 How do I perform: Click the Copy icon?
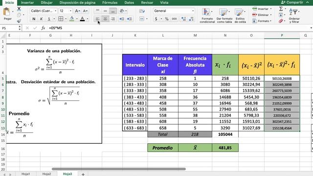(x=19, y=15)
